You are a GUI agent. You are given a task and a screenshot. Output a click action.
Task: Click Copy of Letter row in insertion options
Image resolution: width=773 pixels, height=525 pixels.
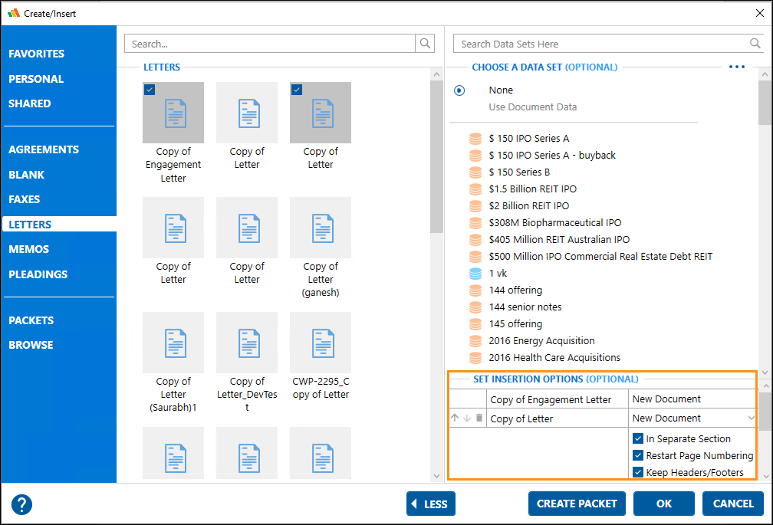[x=557, y=418]
